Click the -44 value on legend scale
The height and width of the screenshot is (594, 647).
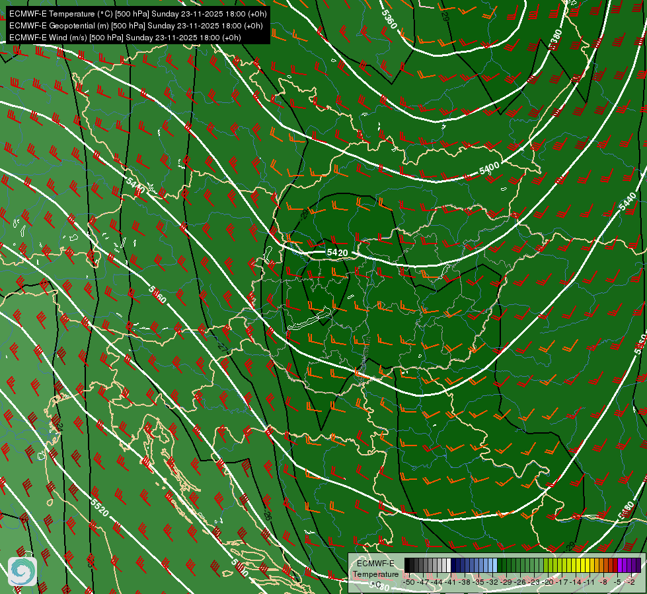437,582
